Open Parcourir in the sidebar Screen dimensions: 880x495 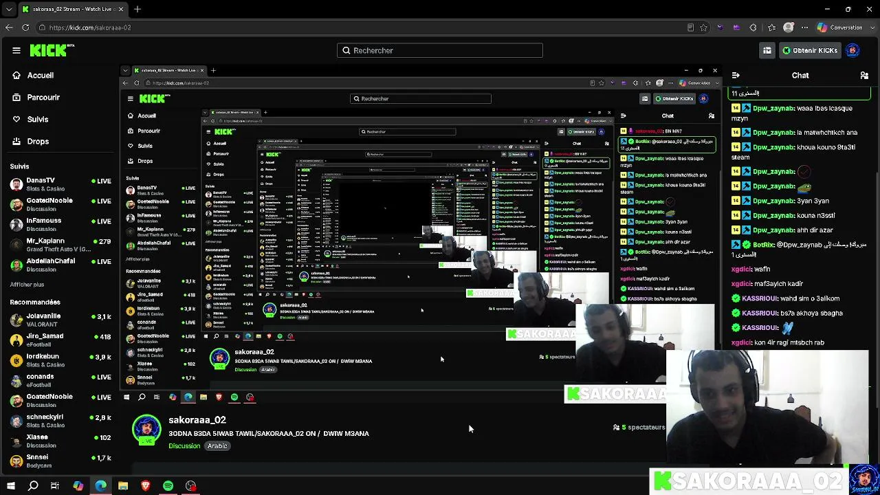tap(43, 97)
